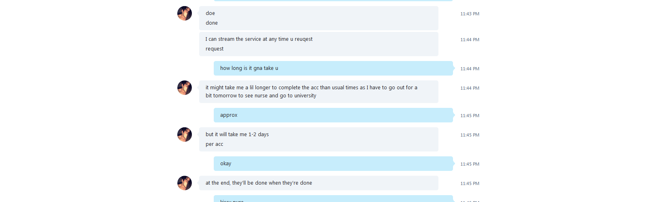Click avatar next to 'at the end' message
This screenshot has height=202, width=655.
185,183
